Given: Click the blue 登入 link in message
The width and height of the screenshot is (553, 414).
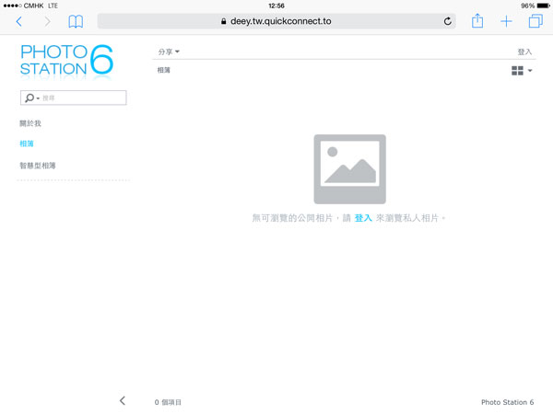Looking at the screenshot, I should (362, 218).
